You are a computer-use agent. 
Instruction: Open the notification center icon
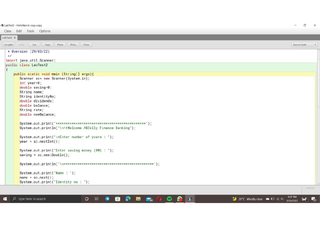tap(314, 199)
